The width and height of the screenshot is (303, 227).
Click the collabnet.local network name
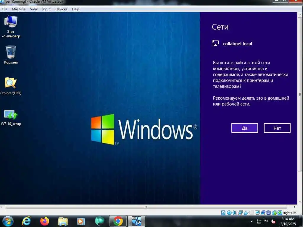(x=238, y=44)
